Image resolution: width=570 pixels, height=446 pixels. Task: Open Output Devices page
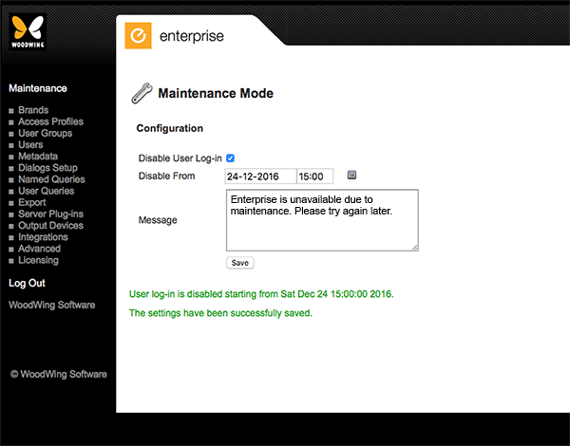(x=50, y=226)
